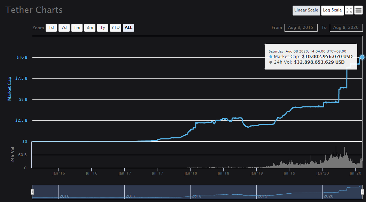Edit the To date field
This screenshot has width=366, height=202.
(x=346, y=27)
